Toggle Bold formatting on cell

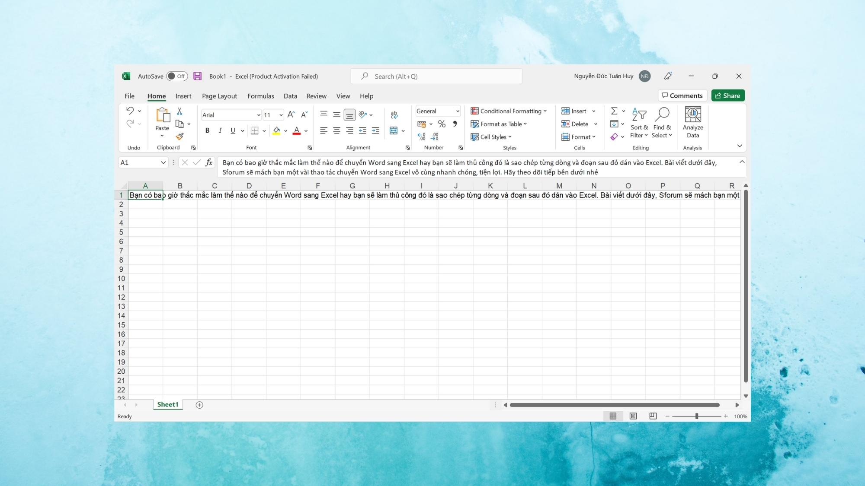coord(207,130)
